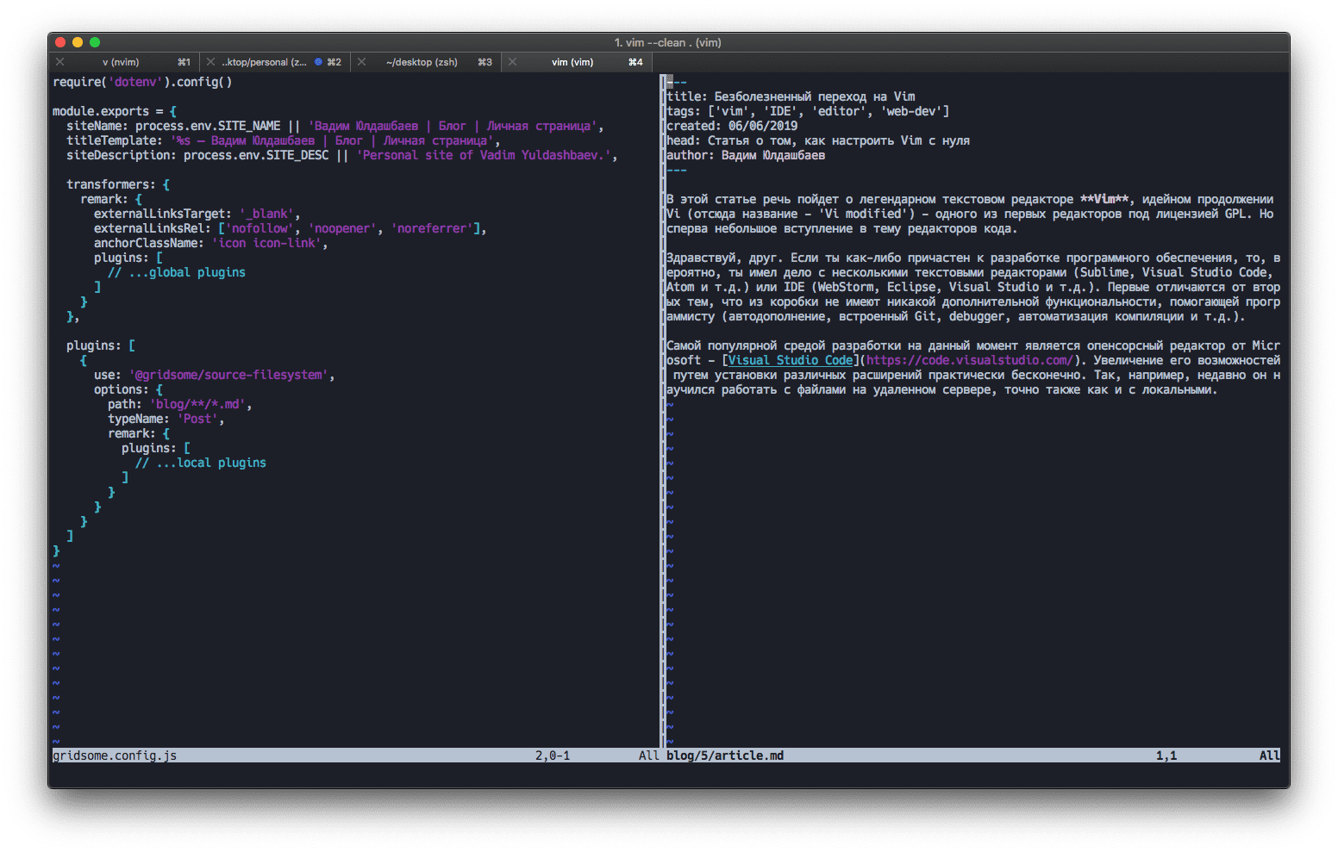Switch to the 'v (nvim)' tab
1338x852 pixels.
(x=121, y=62)
